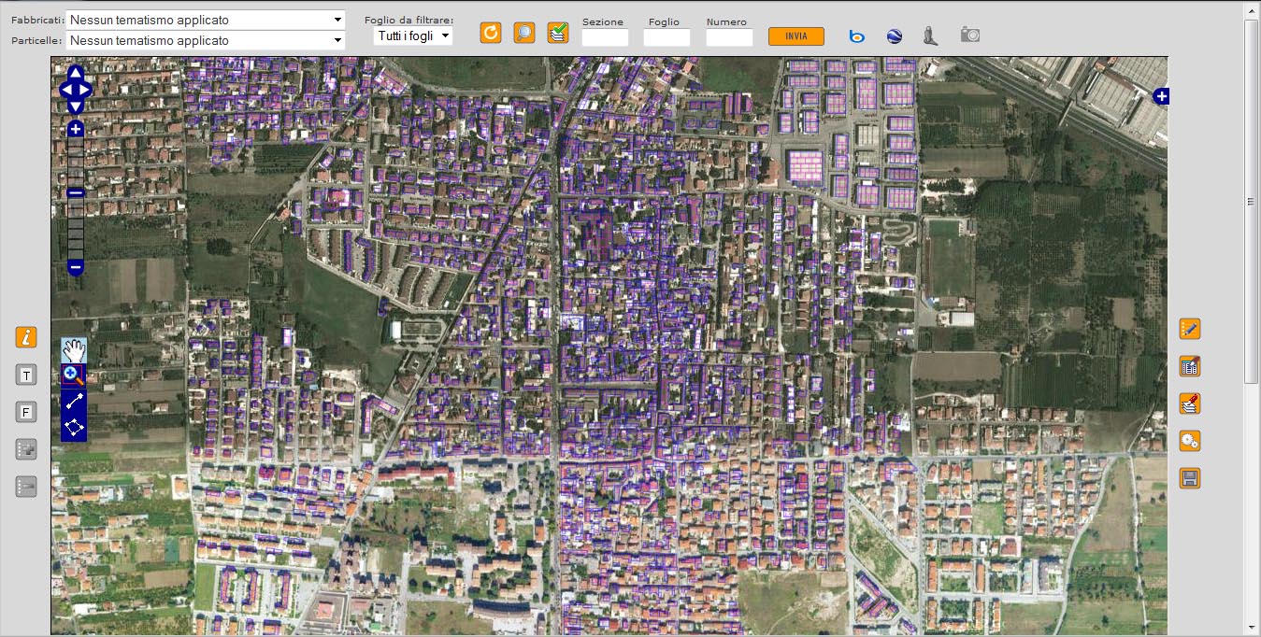The height and width of the screenshot is (637, 1261).
Task: Click the grey layers icon below the F button
Action: [x=26, y=449]
